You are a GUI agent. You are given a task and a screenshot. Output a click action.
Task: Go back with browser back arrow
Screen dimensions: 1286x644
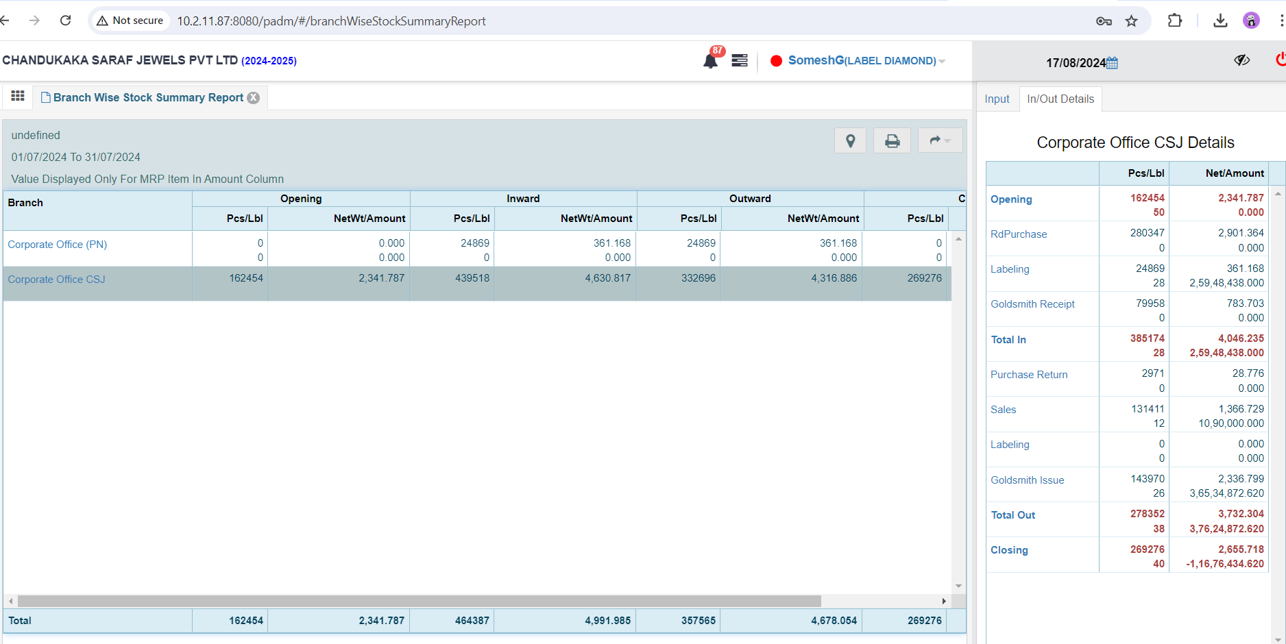pos(5,21)
